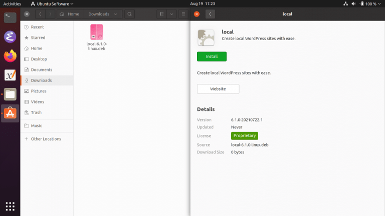The image size is (385, 216).
Task: Install the local package
Action: pyautogui.click(x=212, y=56)
